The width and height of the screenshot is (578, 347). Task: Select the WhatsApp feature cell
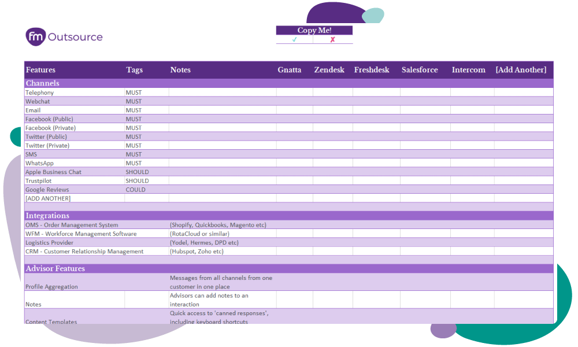[75, 163]
